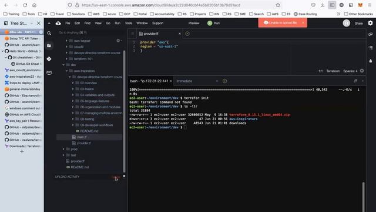
Task: Close the provider.tf editor tab
Action: pyautogui.click(x=180, y=34)
